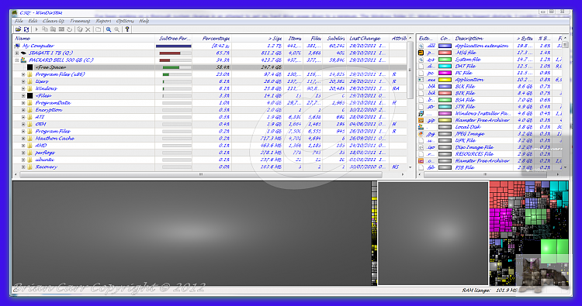
Task: Open the Treemap menu
Action: pos(80,21)
